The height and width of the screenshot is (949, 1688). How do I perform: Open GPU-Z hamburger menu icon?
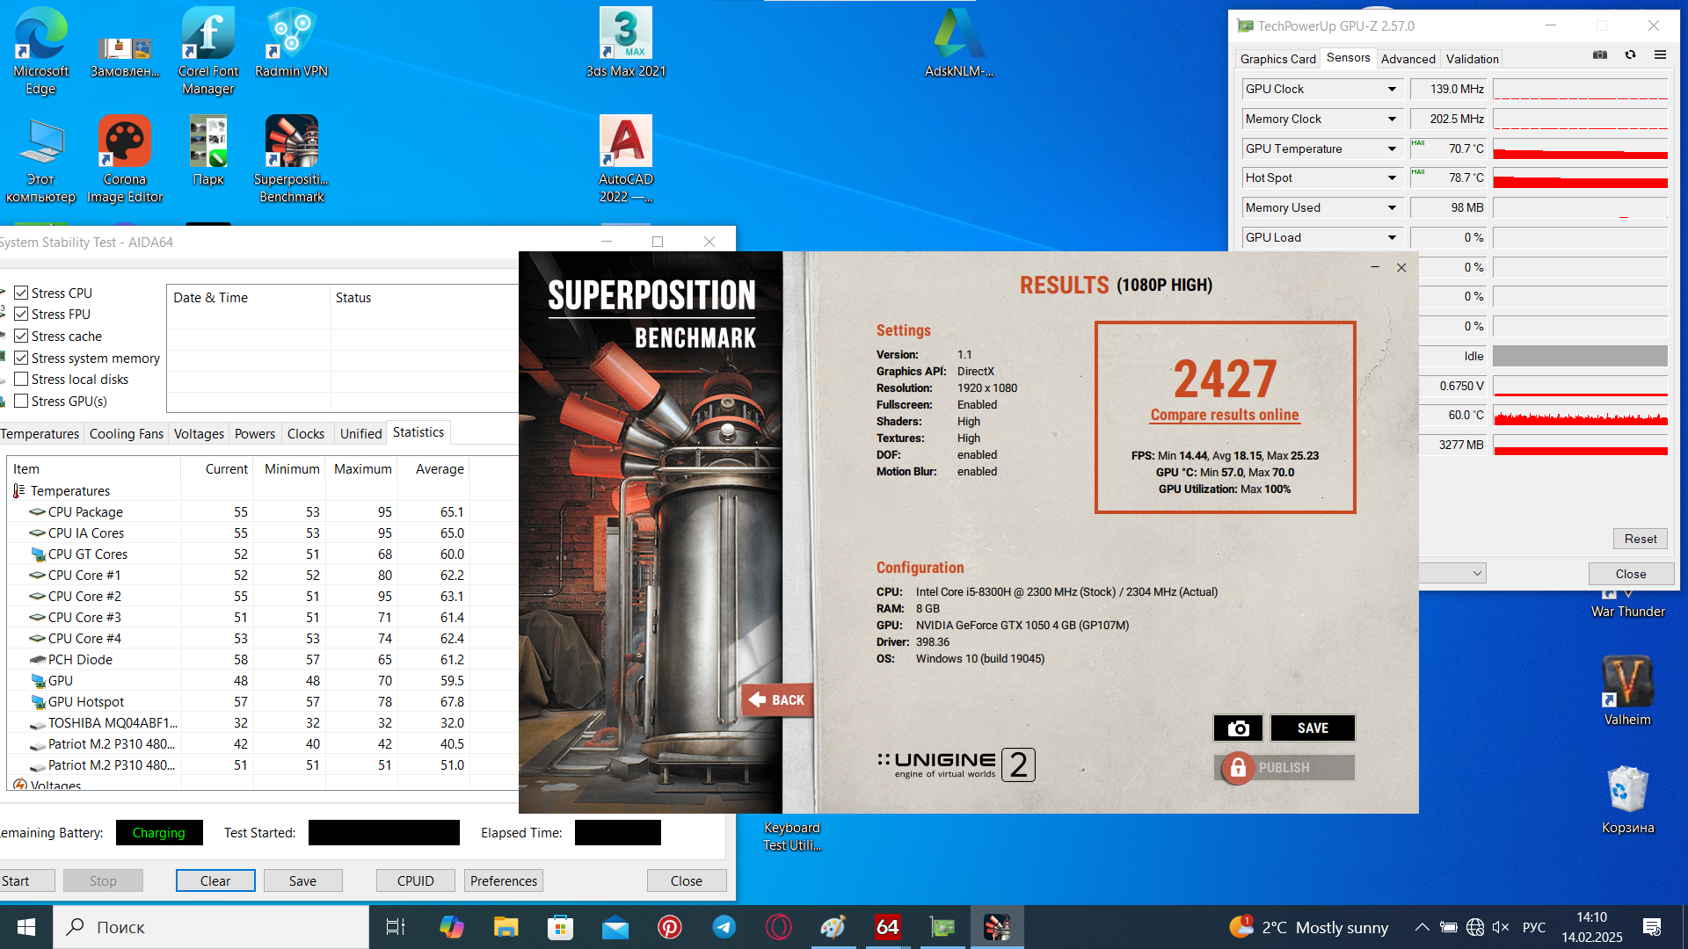tap(1660, 54)
